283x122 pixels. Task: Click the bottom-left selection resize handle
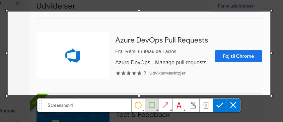click(7, 96)
